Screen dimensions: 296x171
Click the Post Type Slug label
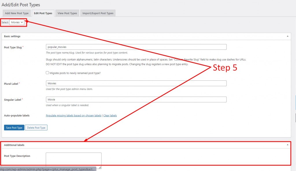[x=13, y=47]
